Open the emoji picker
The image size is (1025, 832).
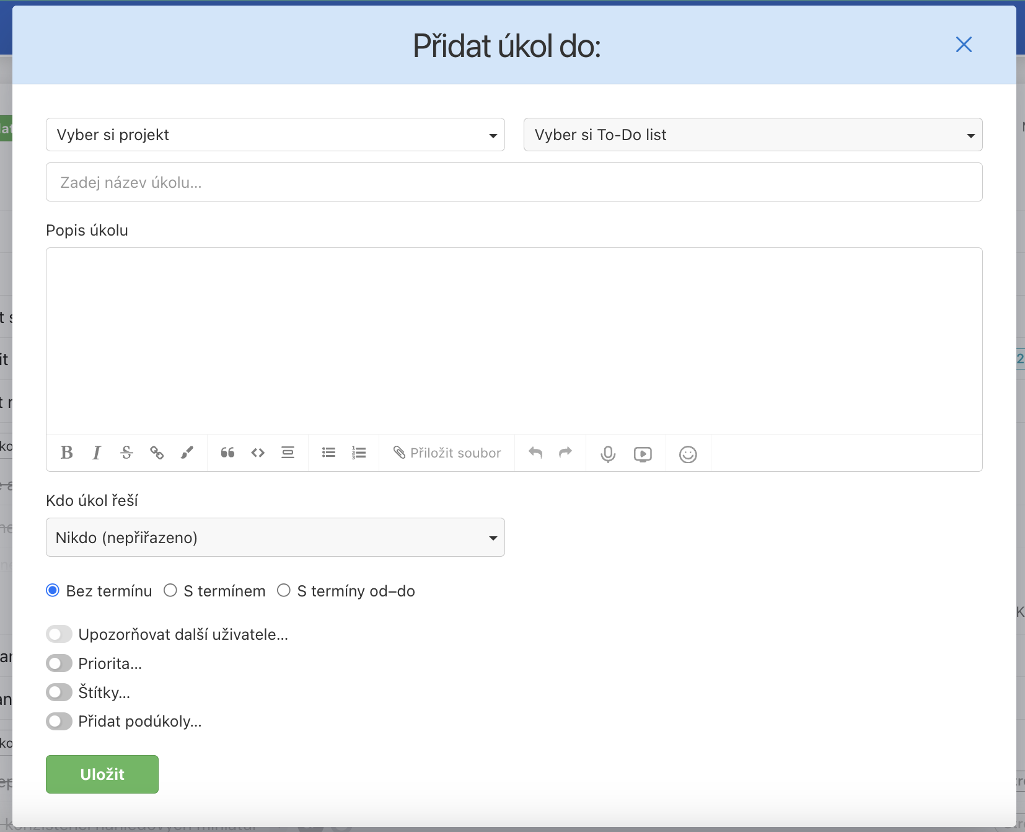pos(688,454)
